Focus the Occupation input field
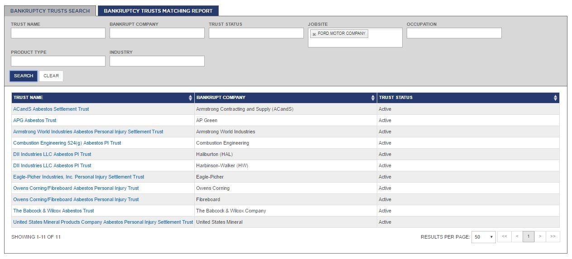 click(454, 33)
